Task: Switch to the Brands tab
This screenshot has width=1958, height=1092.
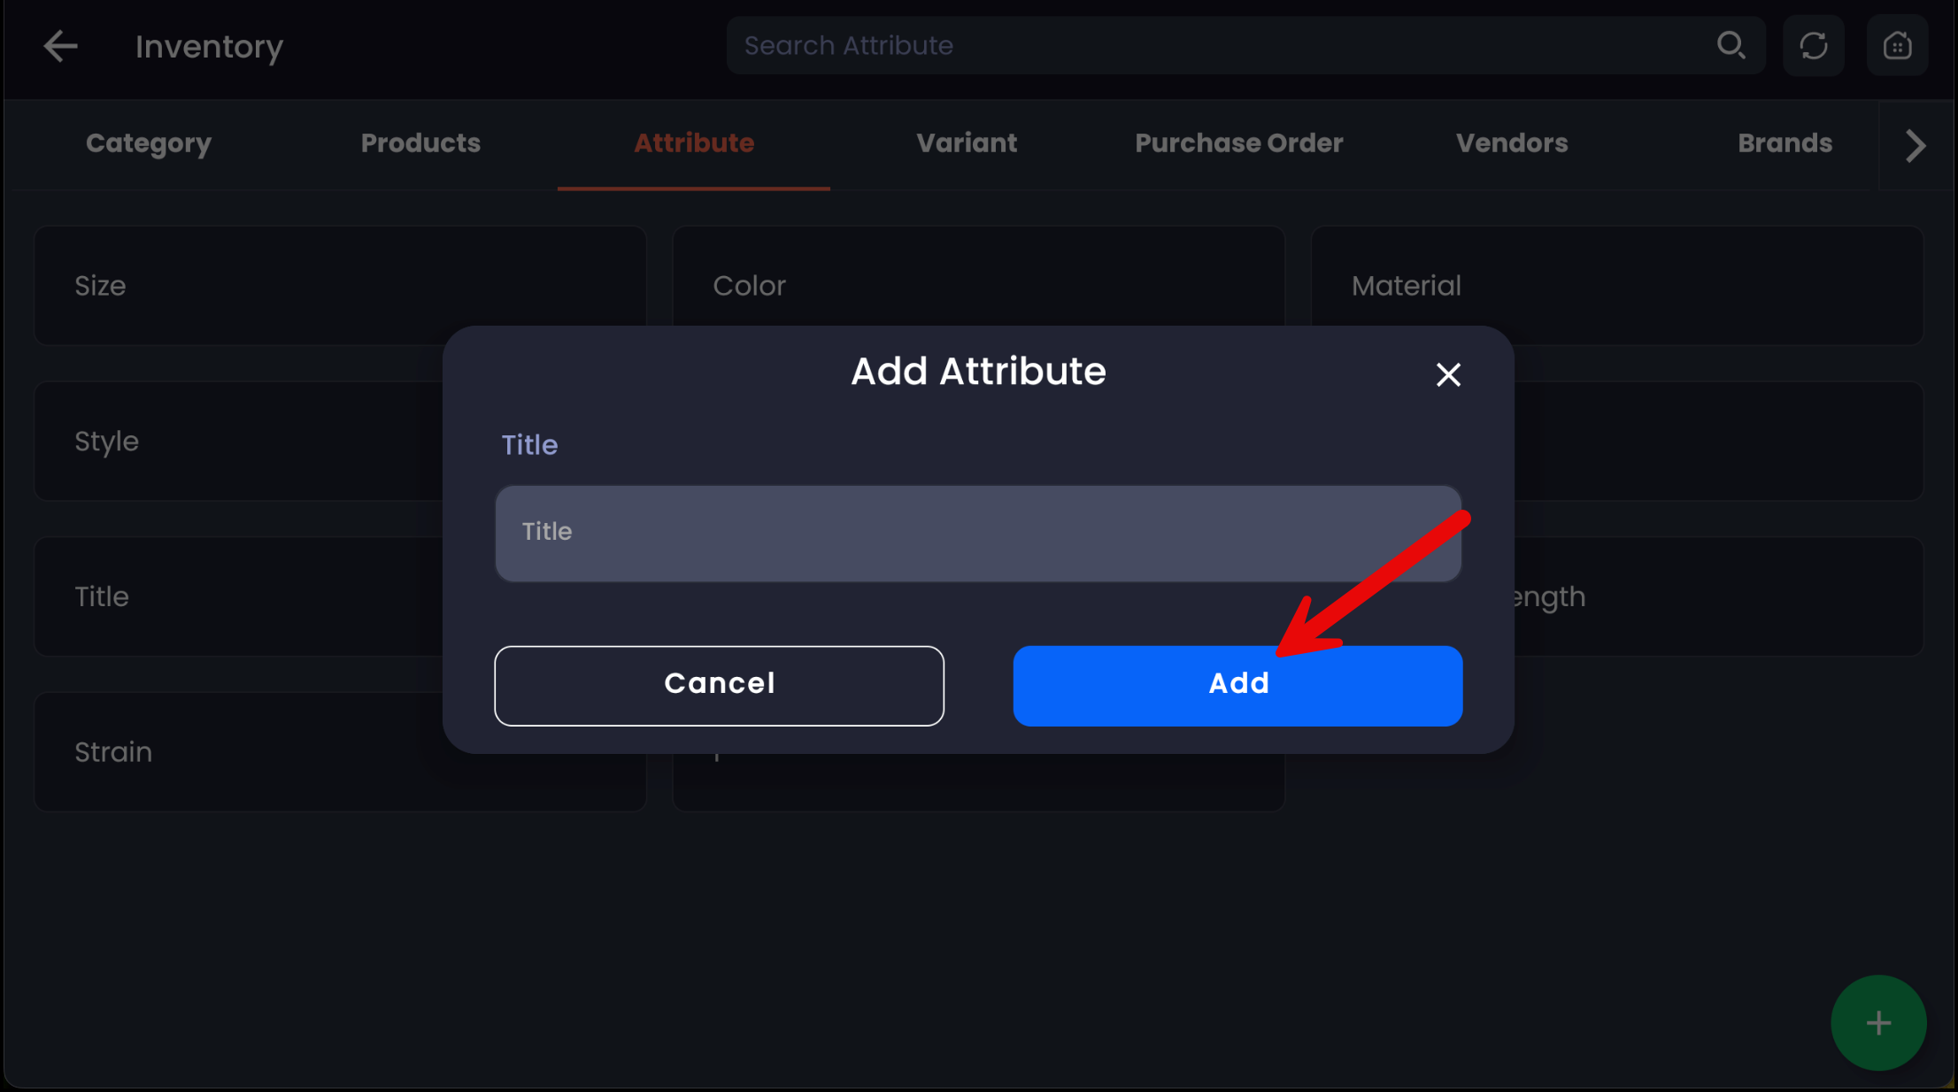Action: 1785,143
